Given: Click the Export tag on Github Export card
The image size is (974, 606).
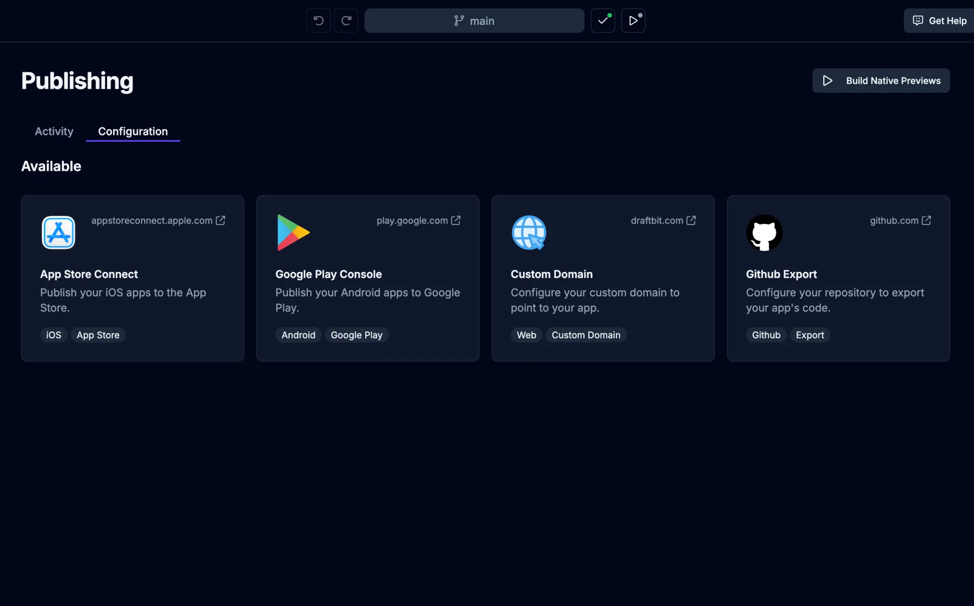Looking at the screenshot, I should [x=810, y=335].
